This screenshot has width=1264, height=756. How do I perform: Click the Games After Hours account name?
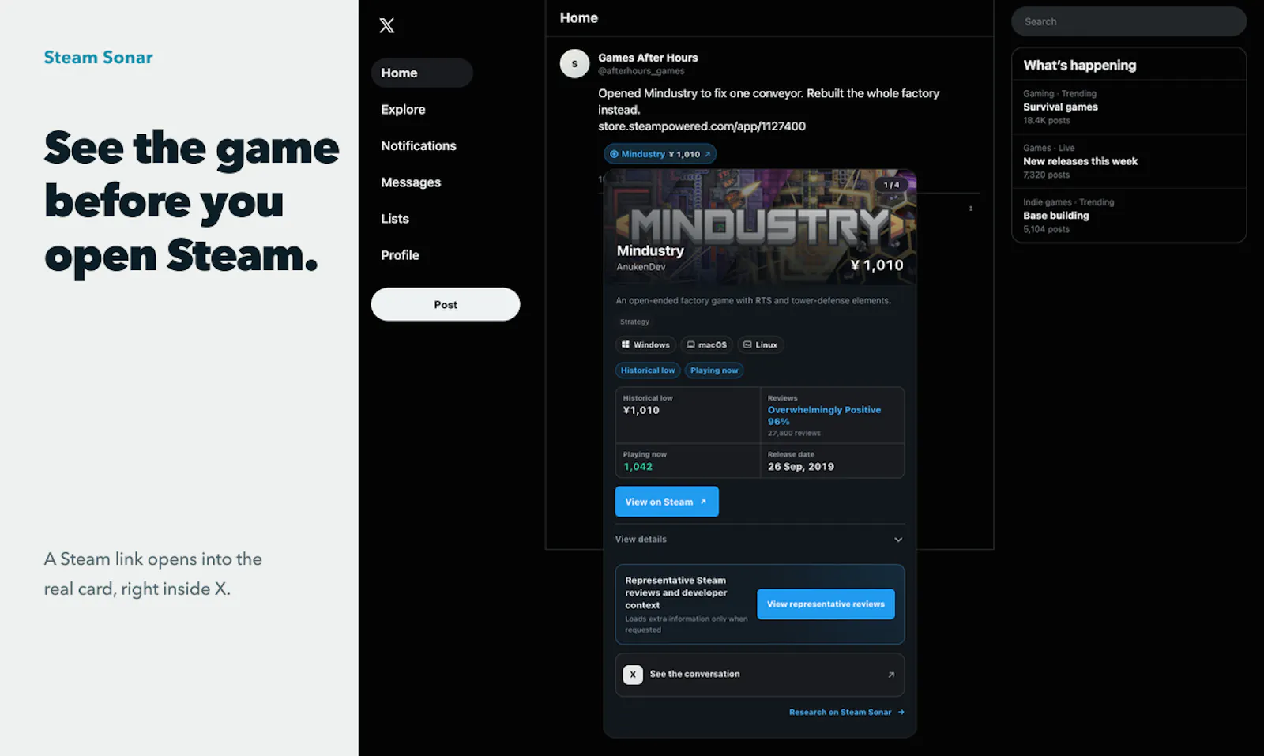tap(648, 58)
